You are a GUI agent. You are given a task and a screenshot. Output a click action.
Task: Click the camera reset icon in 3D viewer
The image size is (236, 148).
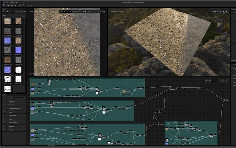(215, 12)
